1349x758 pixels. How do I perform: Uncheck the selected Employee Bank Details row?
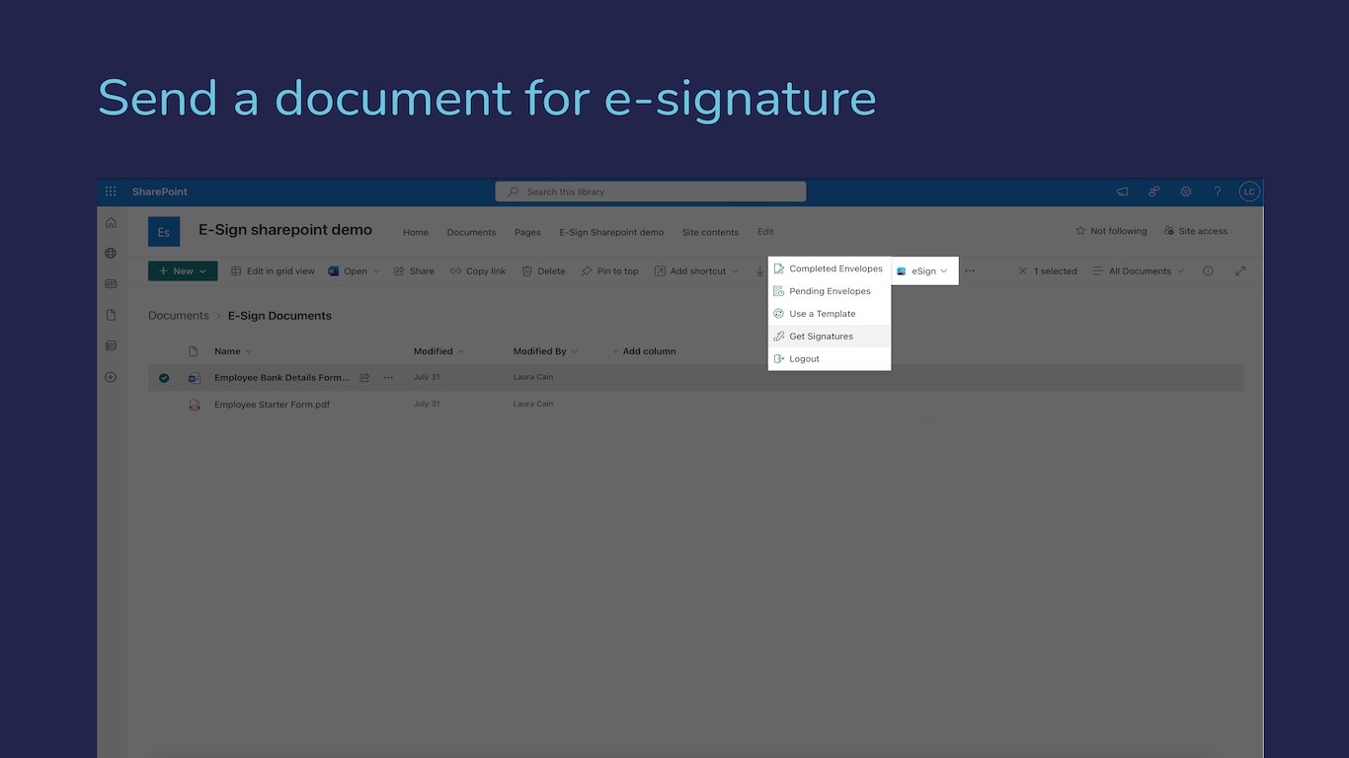[x=164, y=377]
